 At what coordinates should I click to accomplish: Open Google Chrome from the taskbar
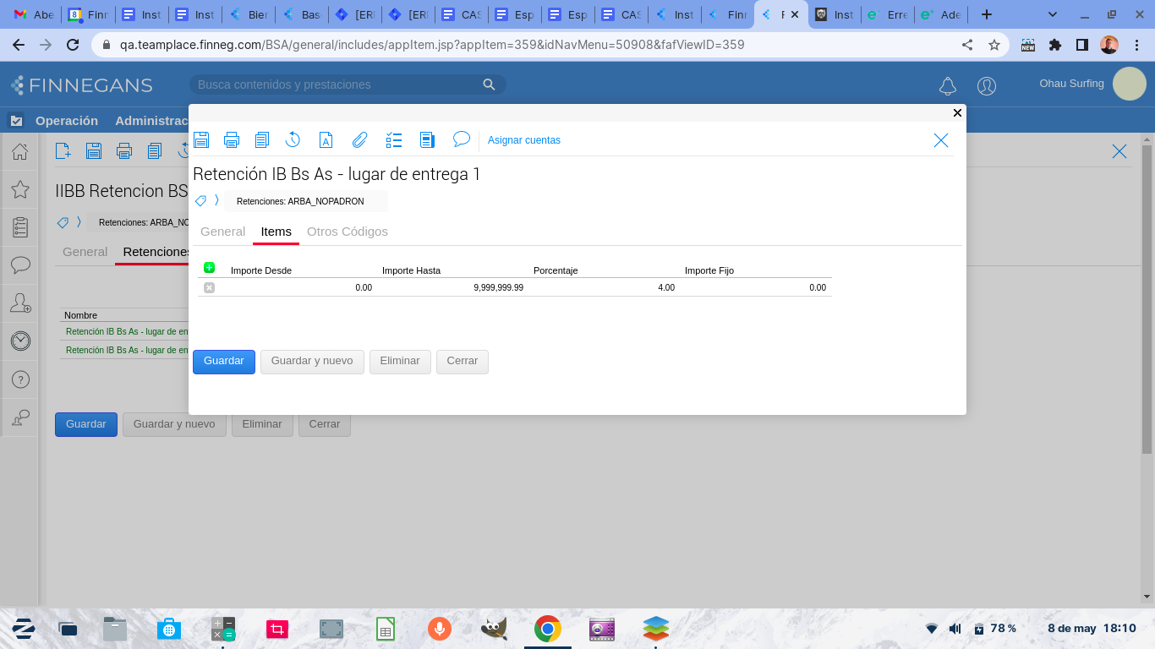pos(548,629)
